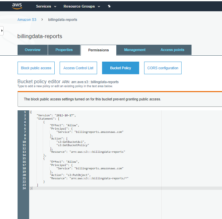Click inside the policy editor empty area
Viewport: 222px width, 219px height.
[x=126, y=204]
